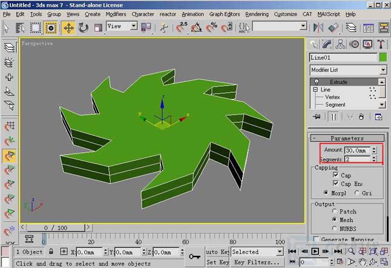Select the Vertex sub-object level
The image size is (391, 268).
[x=332, y=97]
